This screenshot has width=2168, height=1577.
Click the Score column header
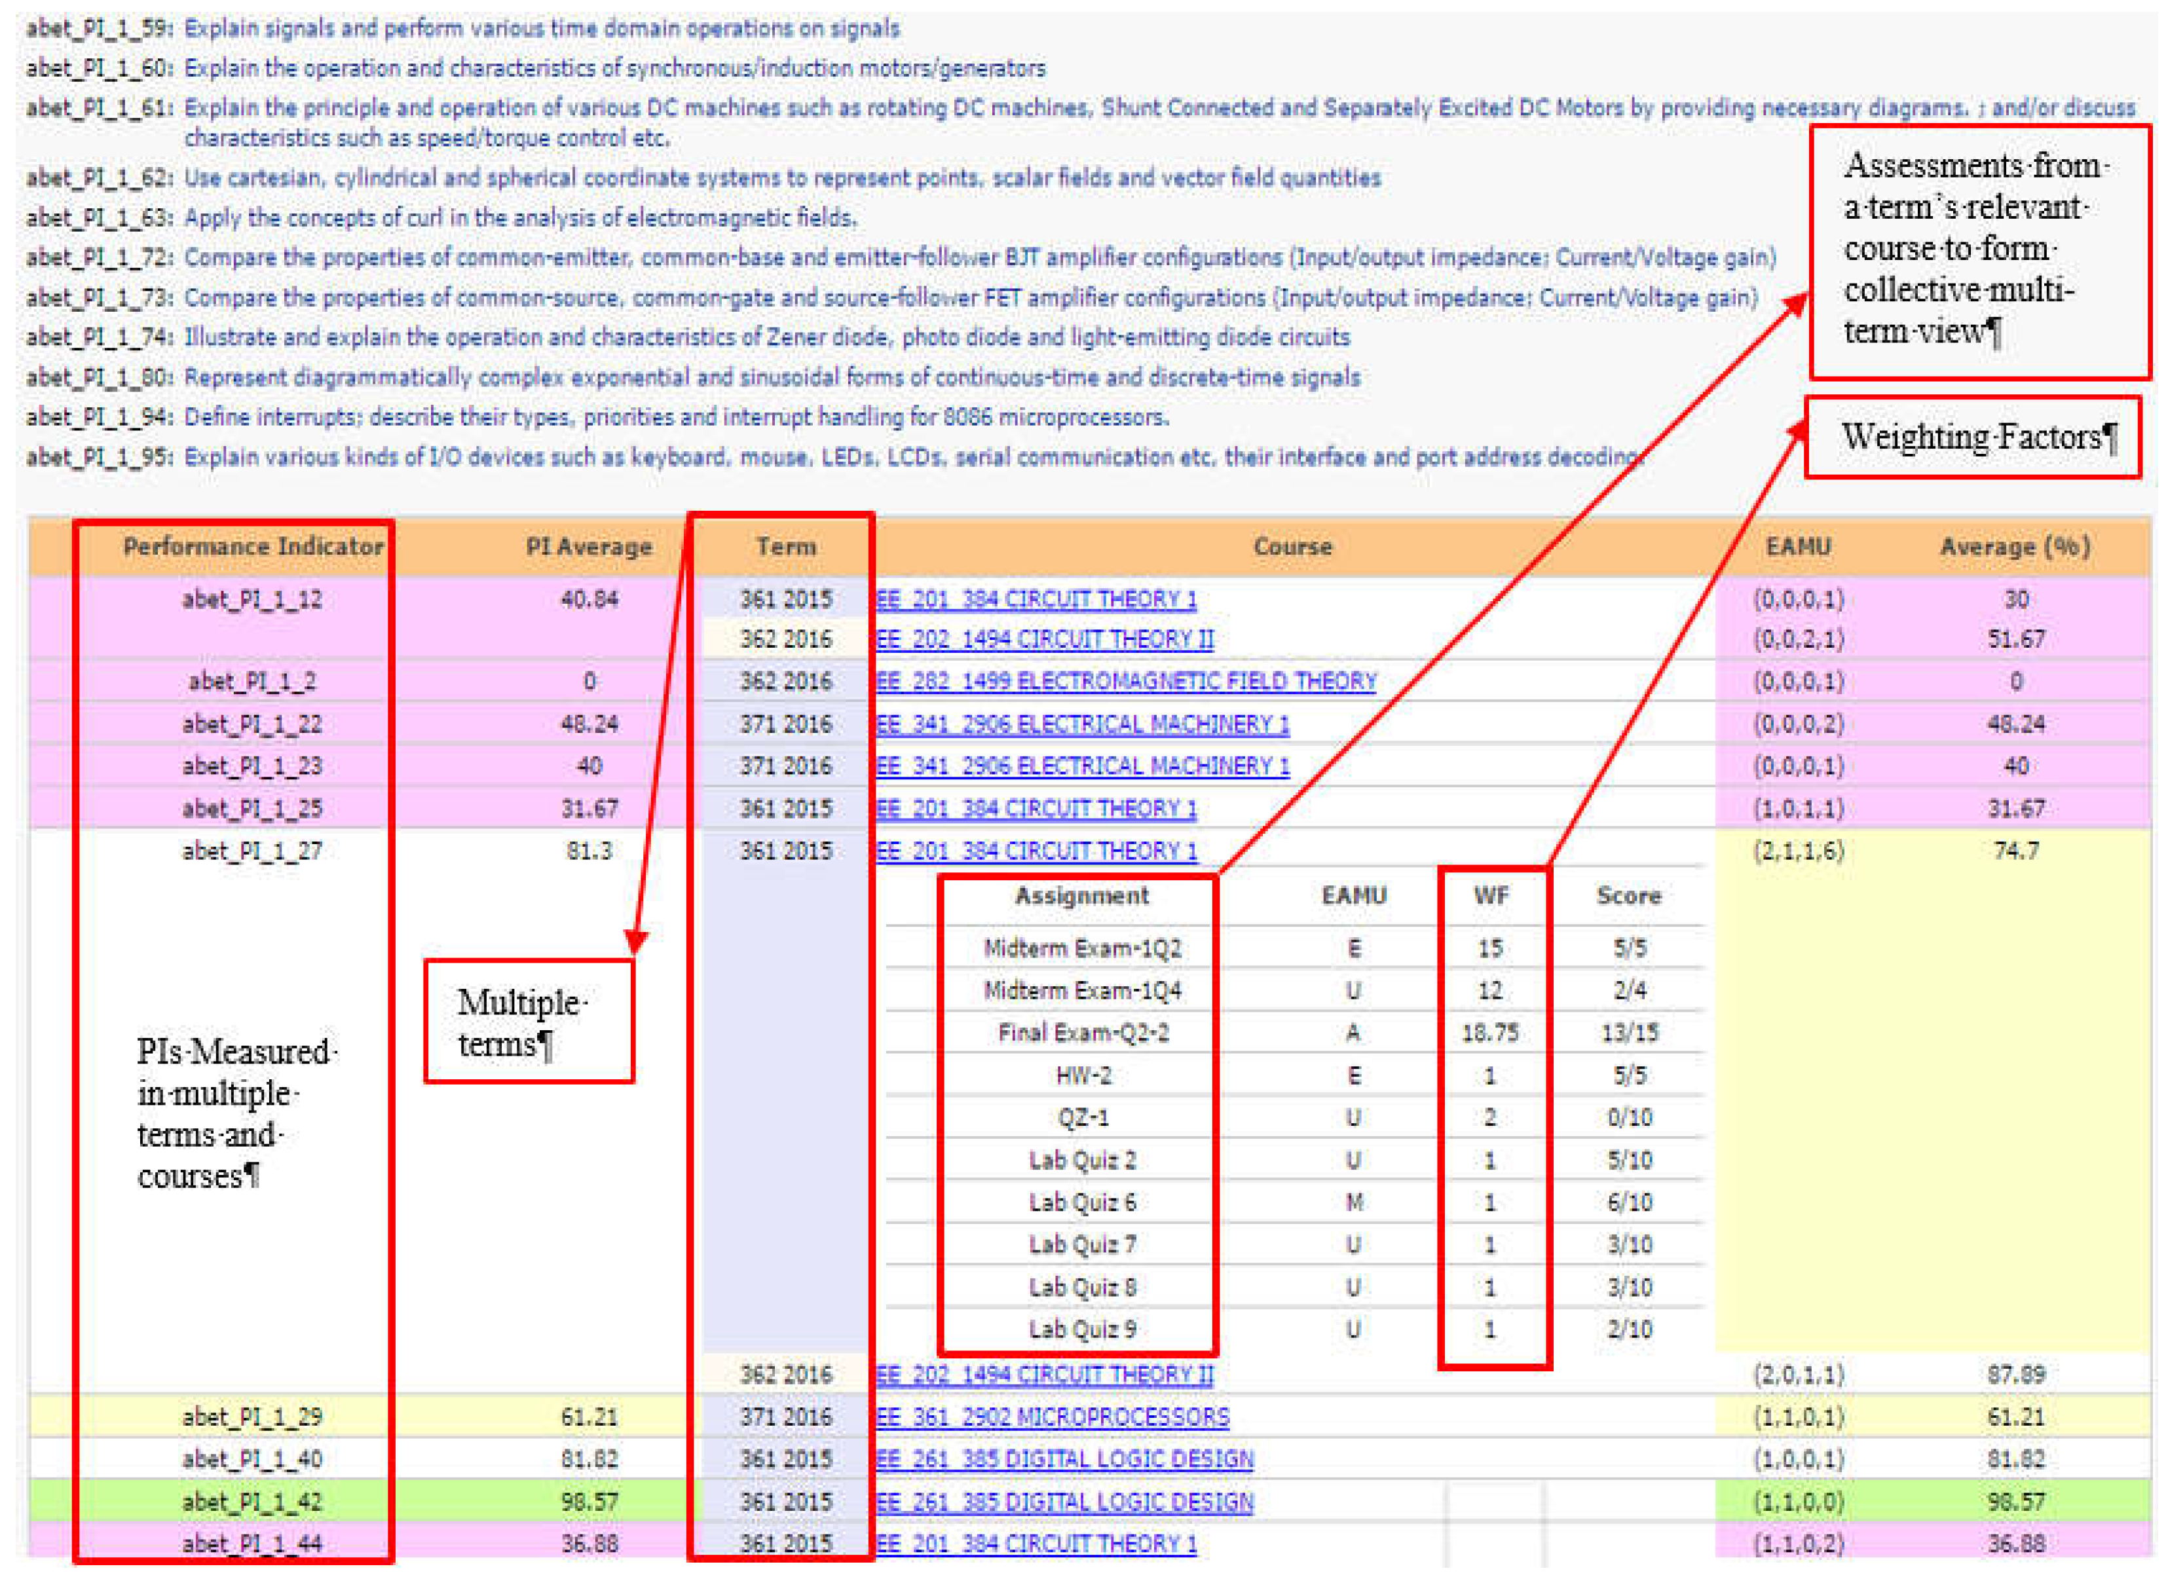click(1629, 895)
